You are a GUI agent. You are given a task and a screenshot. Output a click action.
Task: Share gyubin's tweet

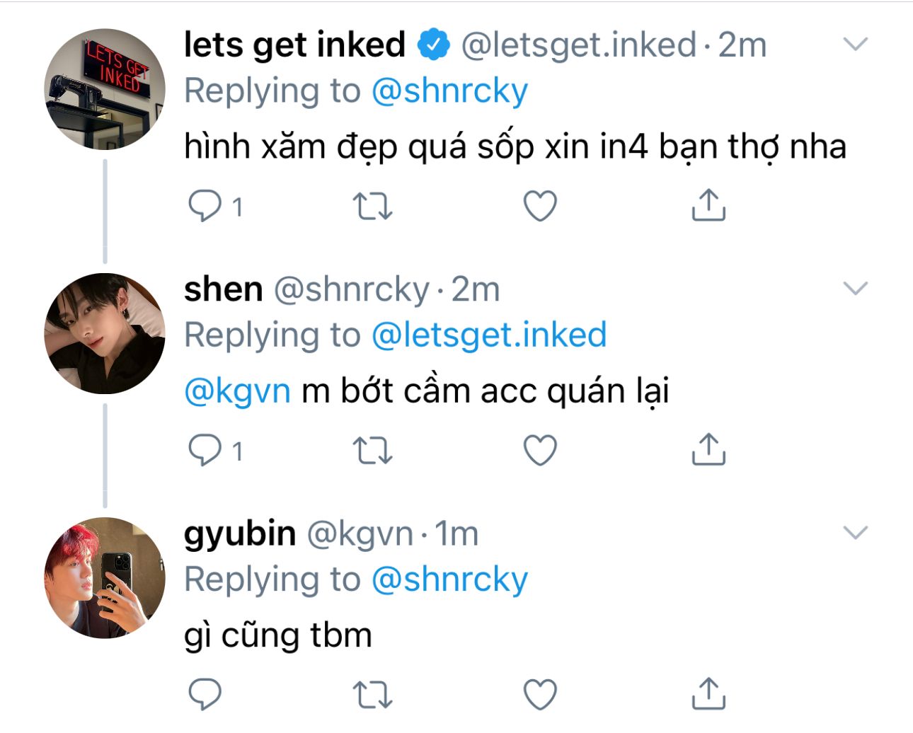click(708, 693)
